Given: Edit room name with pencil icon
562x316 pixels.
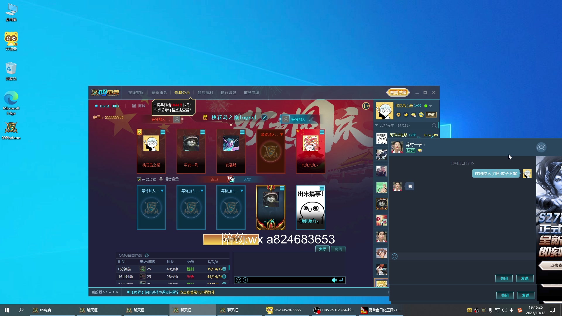Looking at the screenshot, I should [264, 117].
